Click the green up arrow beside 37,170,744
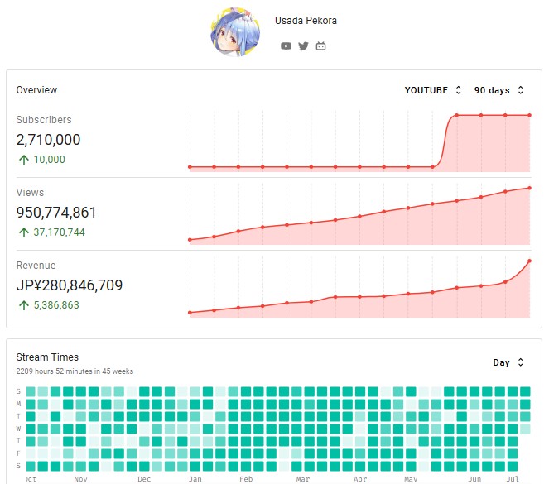549x484 pixels. (24, 232)
